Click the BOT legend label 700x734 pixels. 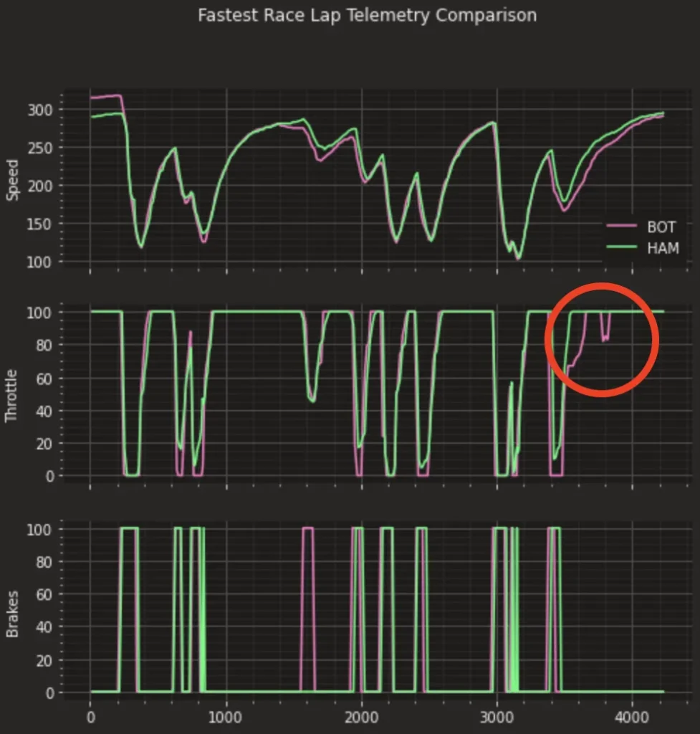pyautogui.click(x=661, y=227)
